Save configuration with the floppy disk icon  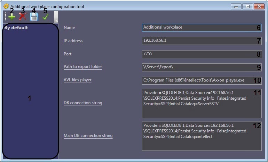pos(34,17)
